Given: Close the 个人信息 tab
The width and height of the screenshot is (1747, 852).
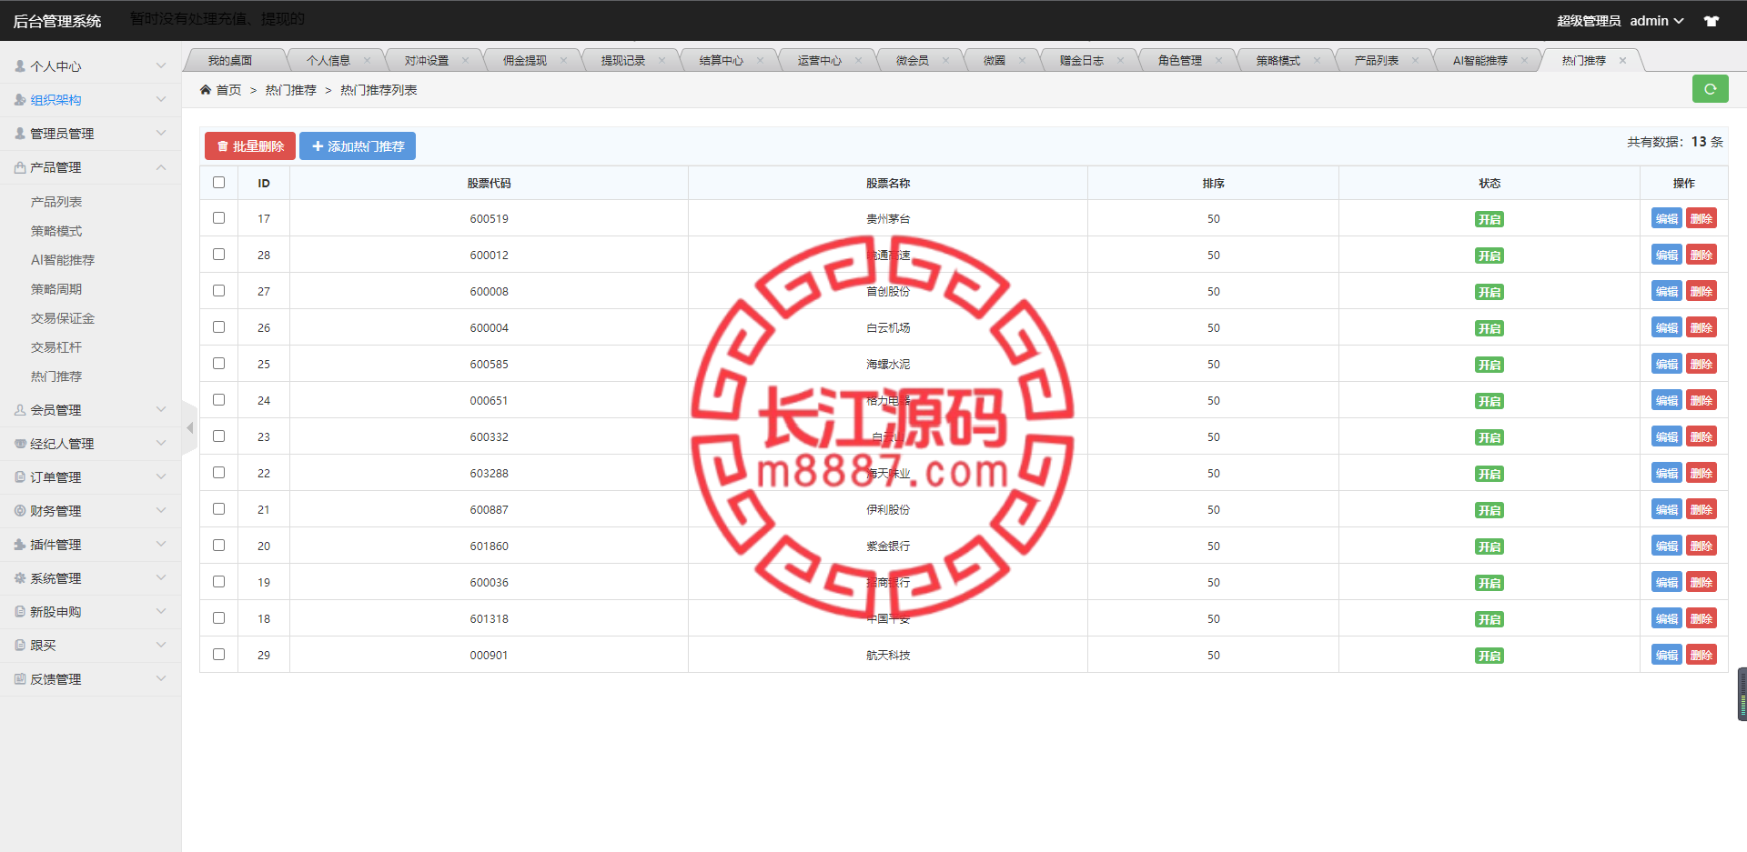Looking at the screenshot, I should point(367,61).
